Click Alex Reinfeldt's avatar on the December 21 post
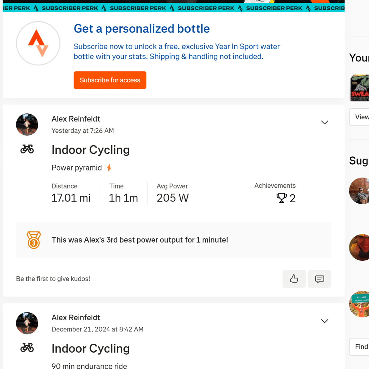 point(27,323)
